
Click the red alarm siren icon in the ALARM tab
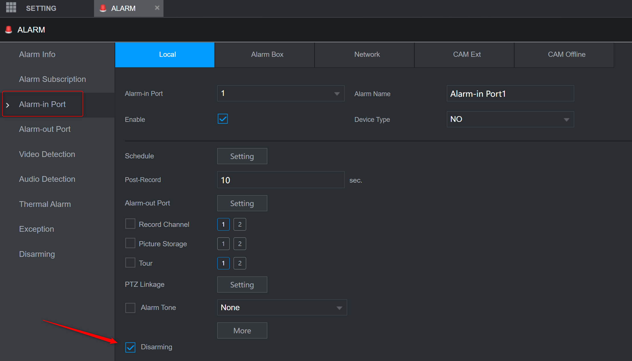tap(103, 8)
